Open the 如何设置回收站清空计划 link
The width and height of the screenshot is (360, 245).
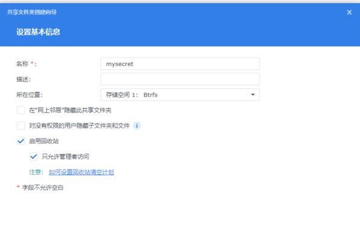(x=81, y=172)
